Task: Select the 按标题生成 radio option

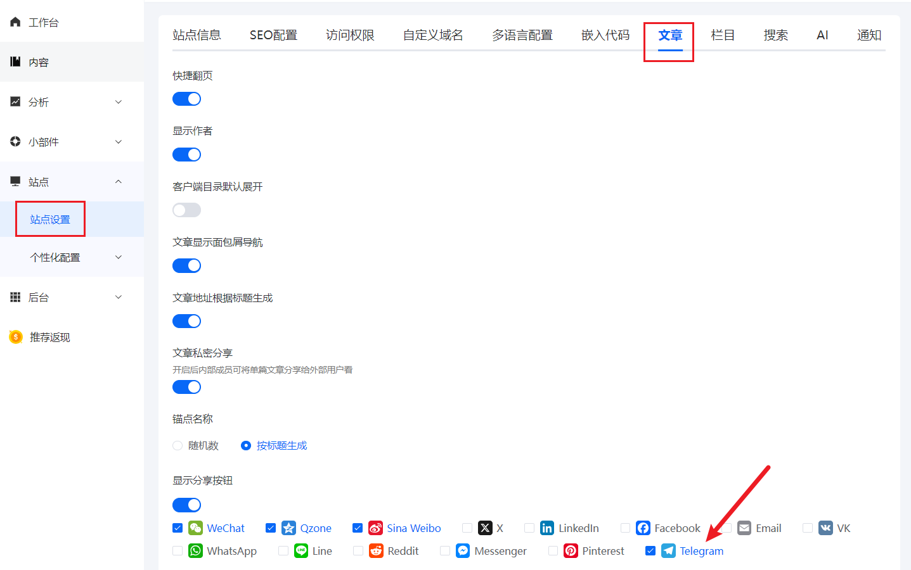Action: 246,445
